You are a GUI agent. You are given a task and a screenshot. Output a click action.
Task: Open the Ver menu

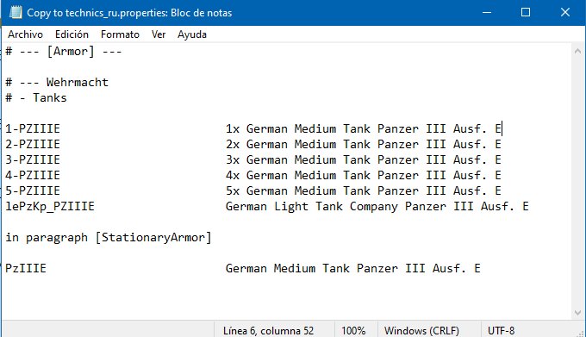click(159, 34)
